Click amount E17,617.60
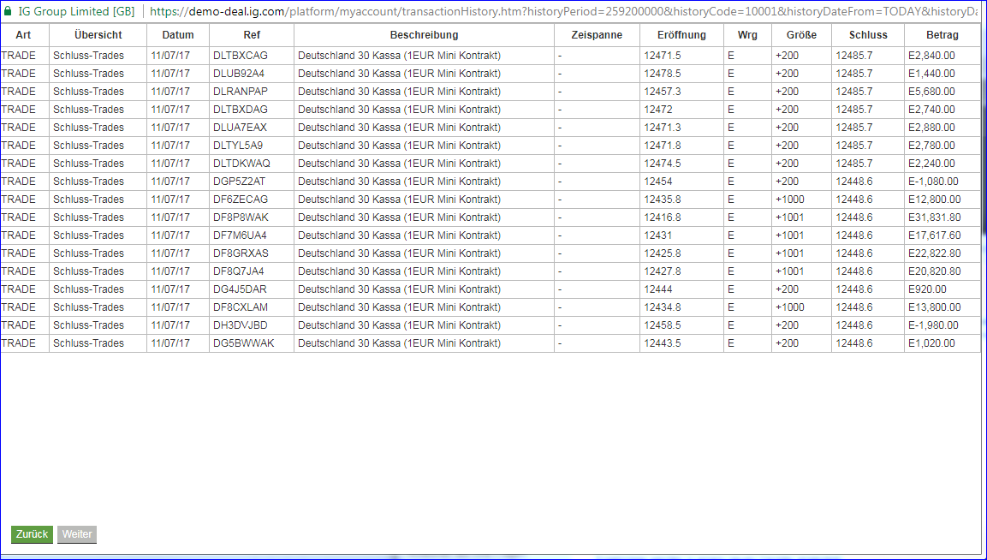987x560 pixels. tap(935, 235)
